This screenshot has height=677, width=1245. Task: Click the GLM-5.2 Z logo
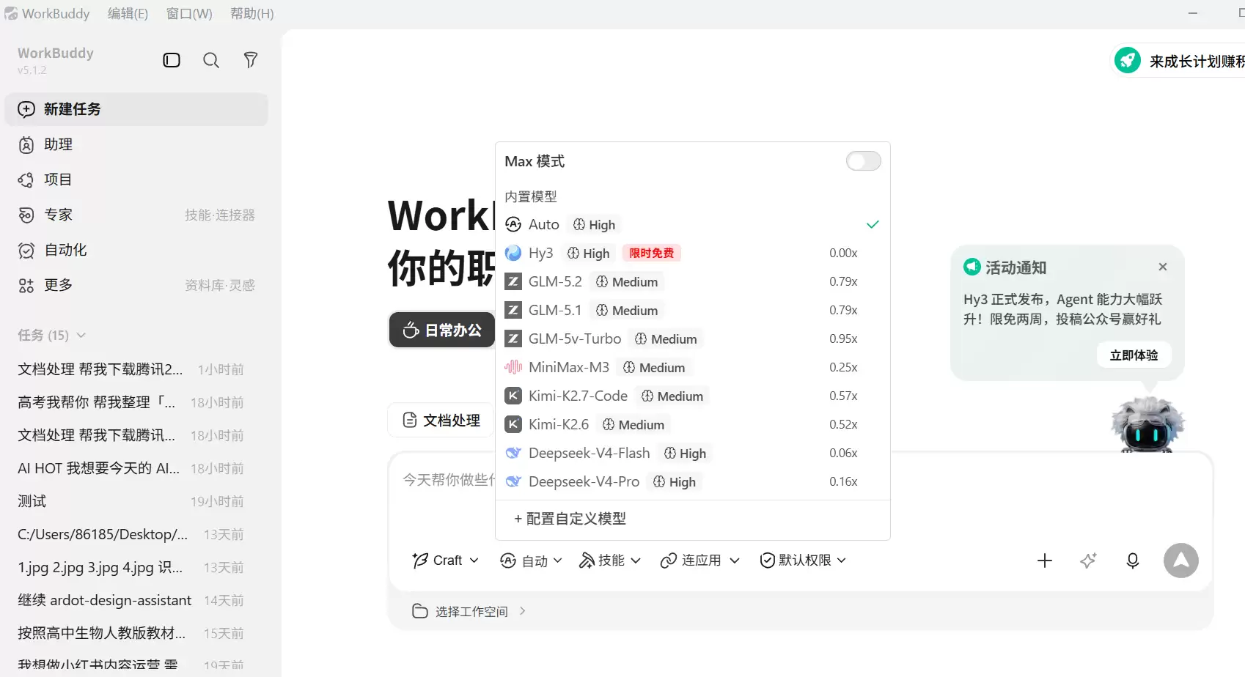point(513,281)
